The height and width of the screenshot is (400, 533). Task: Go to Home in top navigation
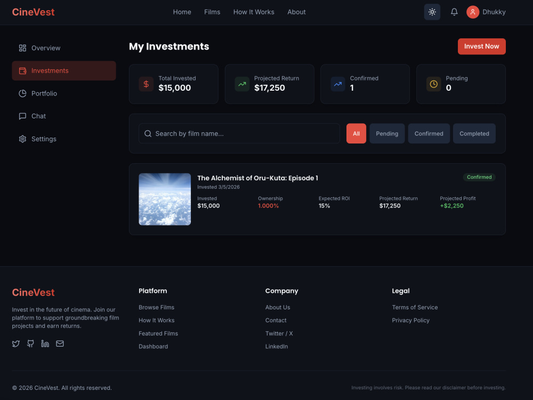pyautogui.click(x=182, y=12)
